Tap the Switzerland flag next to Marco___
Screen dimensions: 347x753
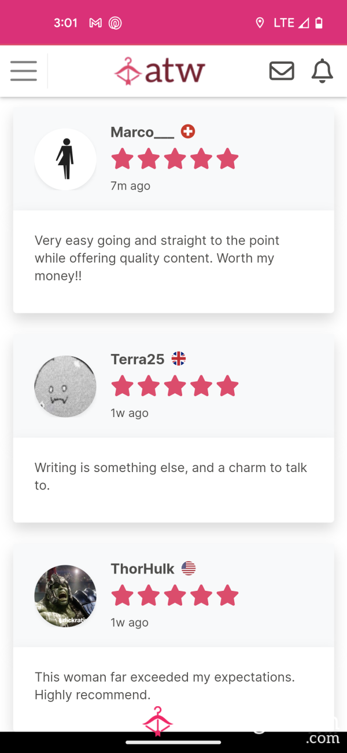188,131
